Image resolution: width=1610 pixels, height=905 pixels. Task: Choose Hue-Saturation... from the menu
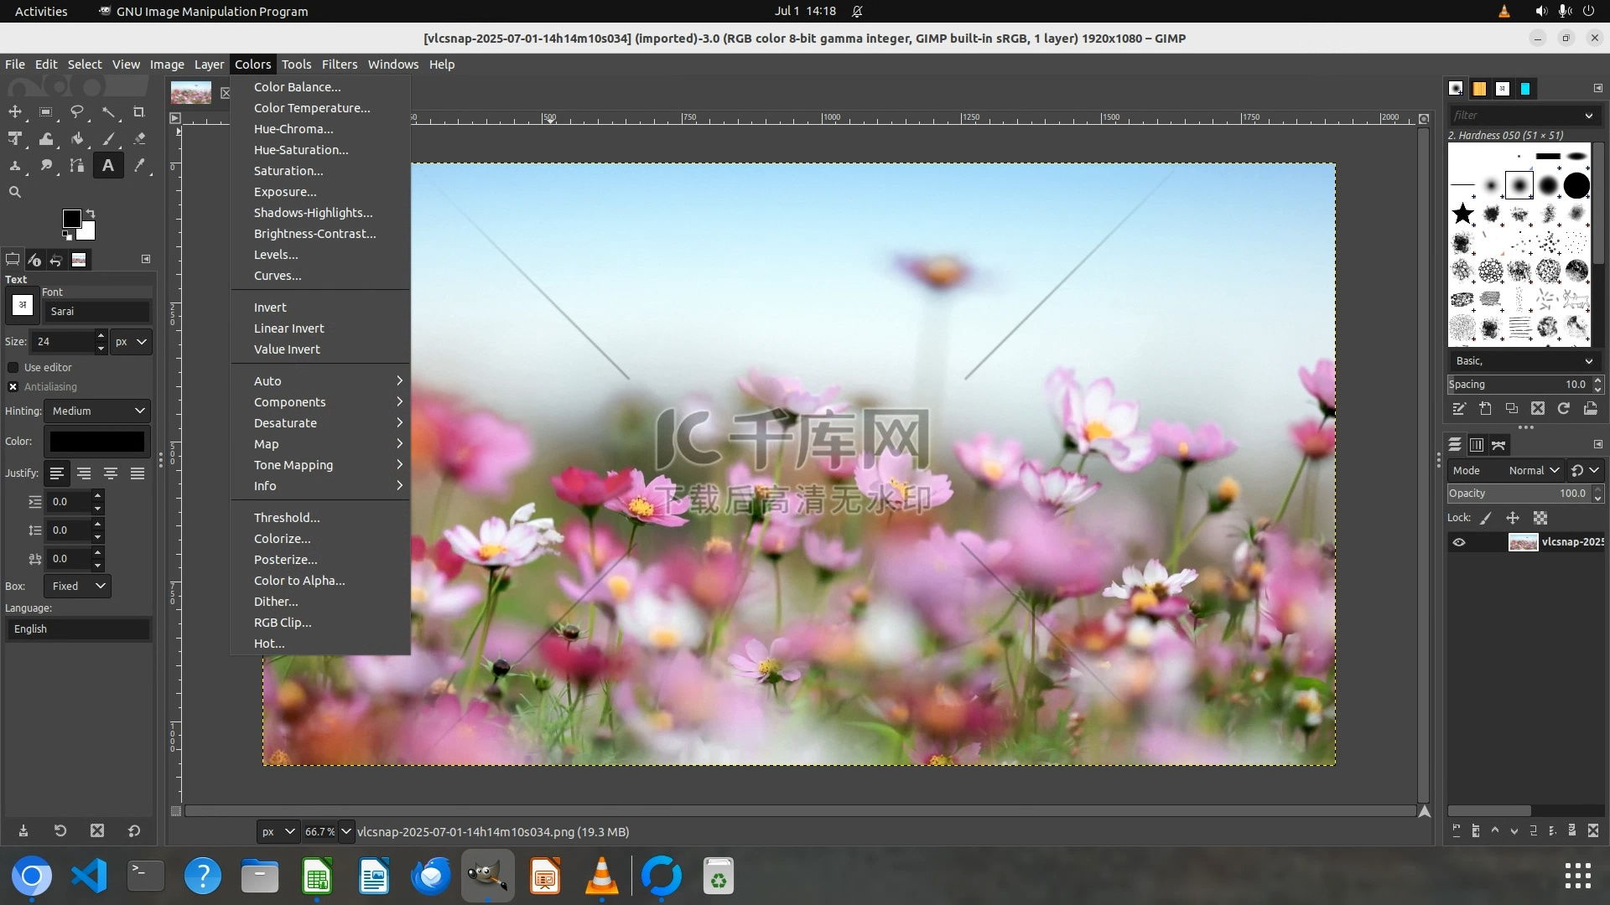tap(301, 150)
